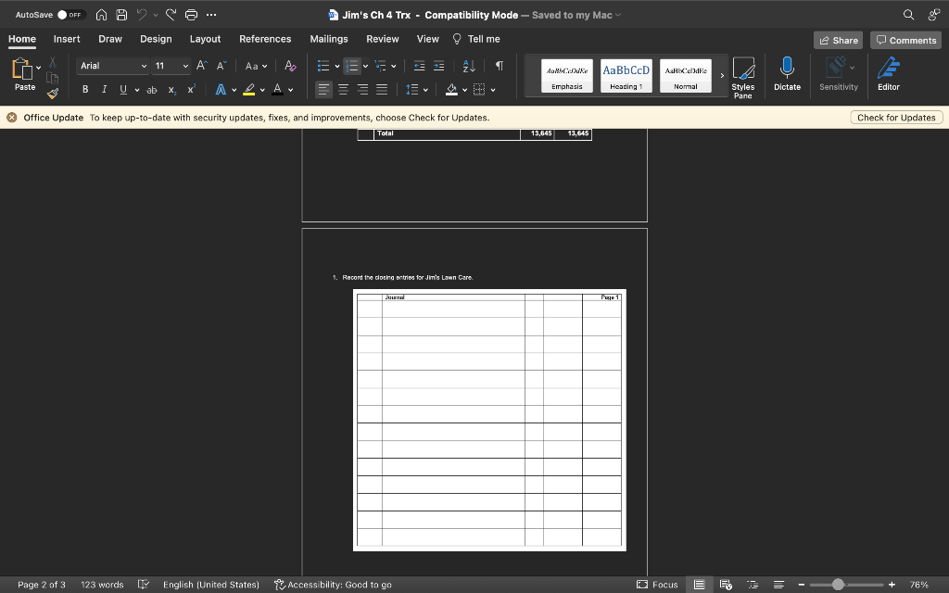Dismiss the Office Update notification bar
The height and width of the screenshot is (593, 949).
tap(11, 118)
